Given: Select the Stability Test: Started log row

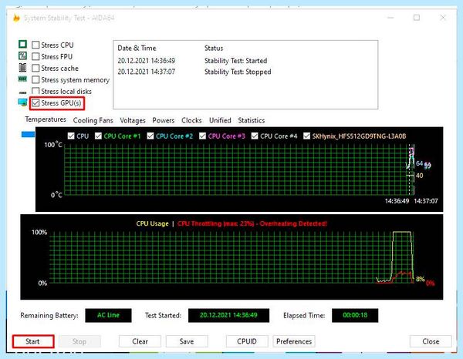Looking at the screenshot, I should [x=245, y=61].
